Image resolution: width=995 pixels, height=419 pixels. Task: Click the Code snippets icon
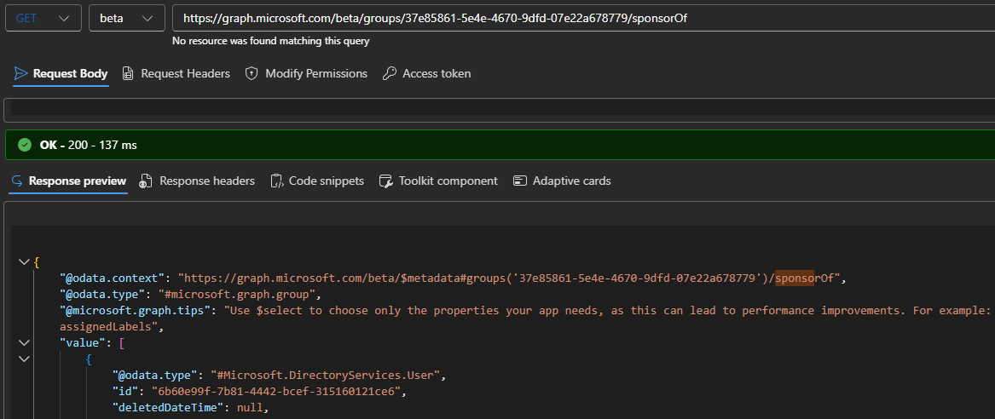pyautogui.click(x=276, y=181)
